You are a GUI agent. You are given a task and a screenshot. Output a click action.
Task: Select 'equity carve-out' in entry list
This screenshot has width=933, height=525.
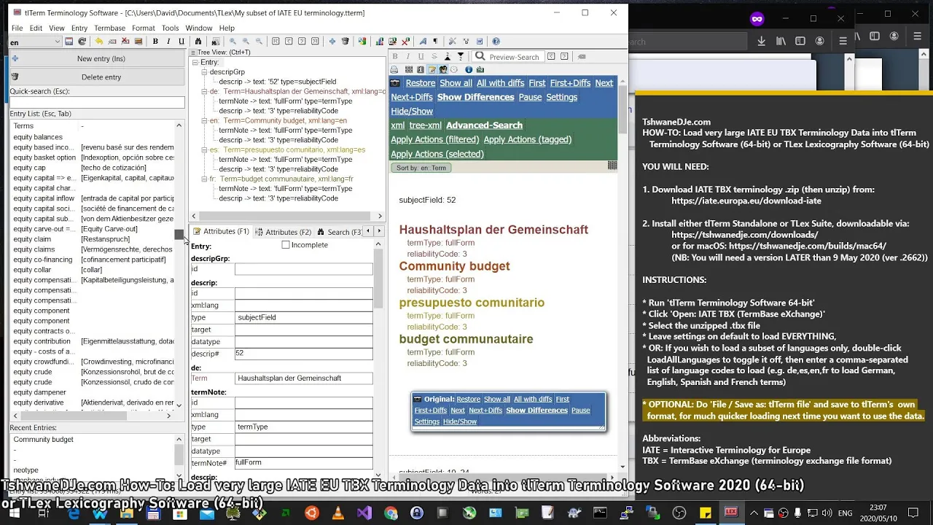tap(44, 229)
